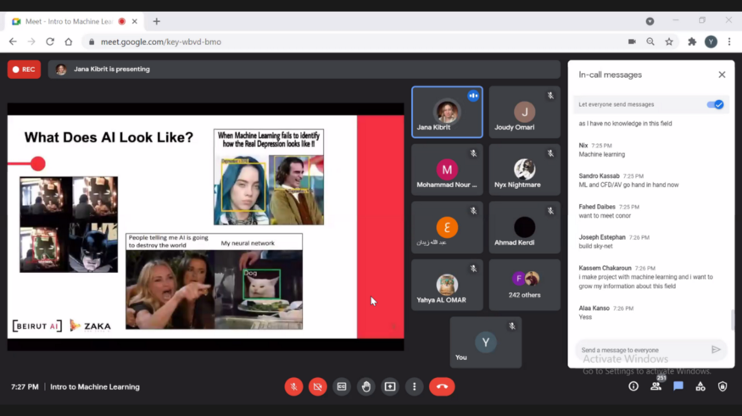Click muted mic icon on Ahmad Kerdi tile
742x416 pixels.
tap(550, 211)
